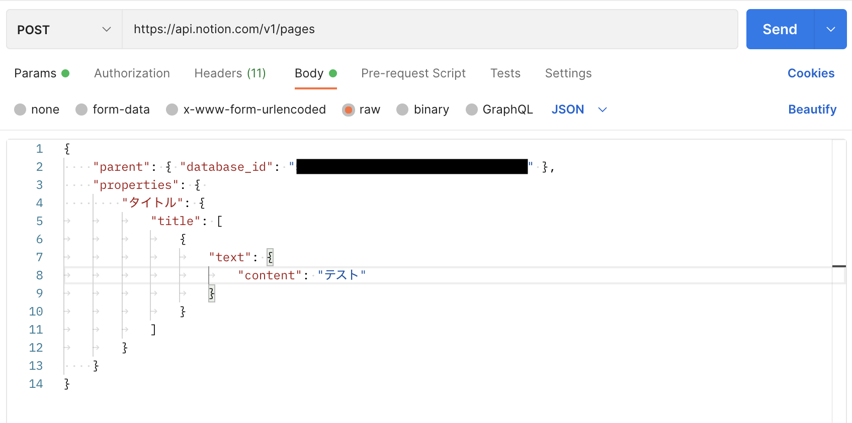
Task: Click the "content" key on line 8
Action: tap(270, 275)
